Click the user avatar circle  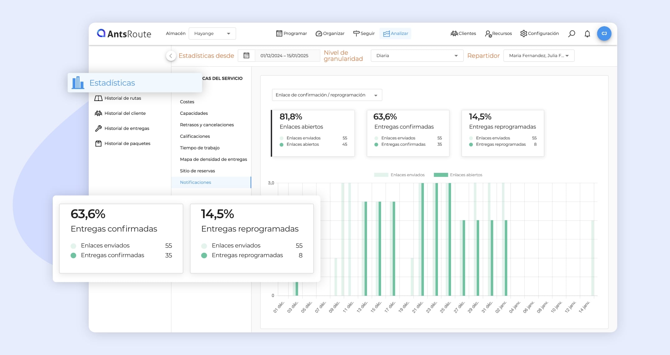(604, 33)
